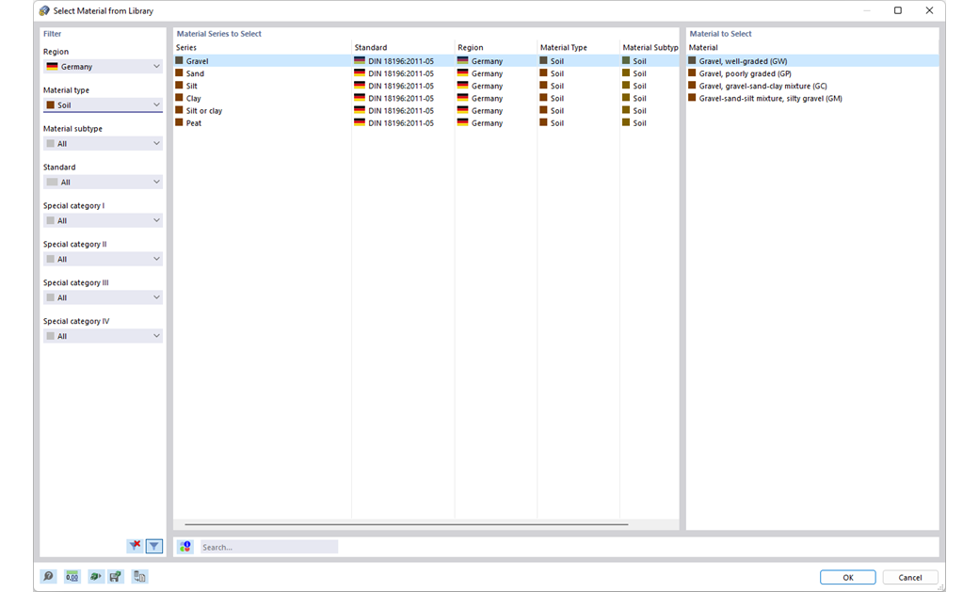Close the Select Material from Library dialog

(929, 10)
